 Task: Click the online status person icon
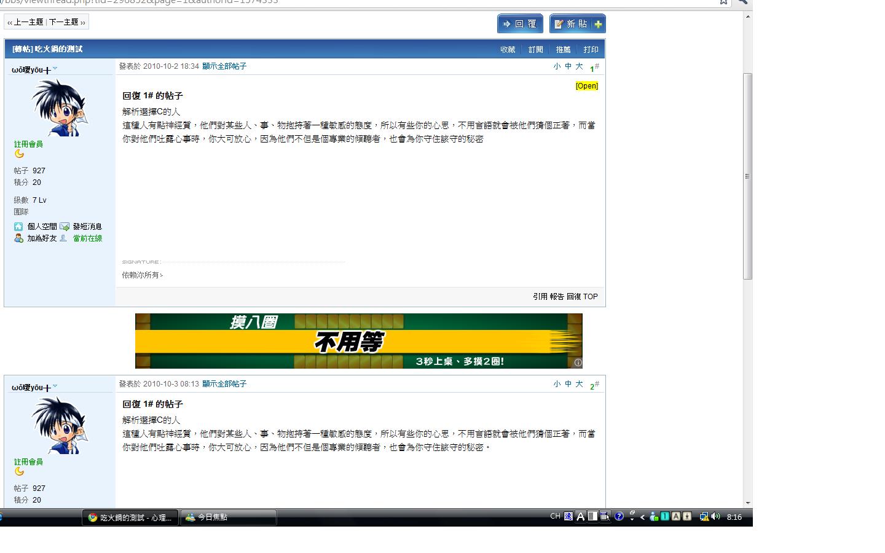(x=63, y=238)
